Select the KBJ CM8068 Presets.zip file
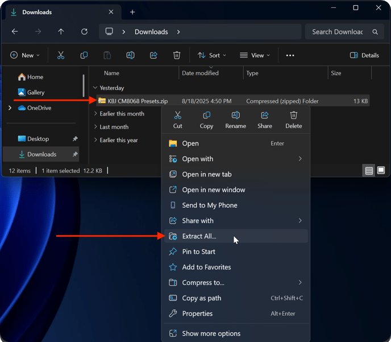 click(x=233, y=101)
